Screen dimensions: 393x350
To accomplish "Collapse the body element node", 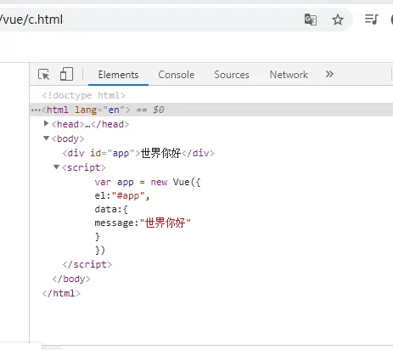I will point(46,138).
